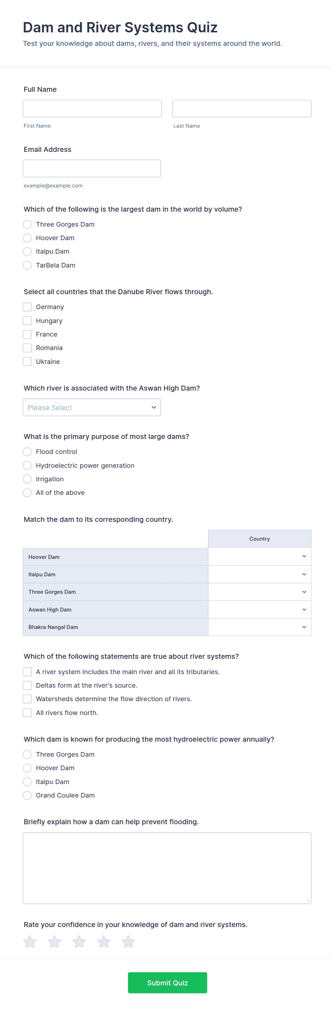
Task: Give a five-star confidence rating
Action: tap(128, 942)
